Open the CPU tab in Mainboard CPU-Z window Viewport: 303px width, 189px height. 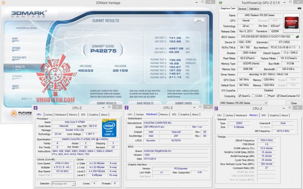coord(130,114)
